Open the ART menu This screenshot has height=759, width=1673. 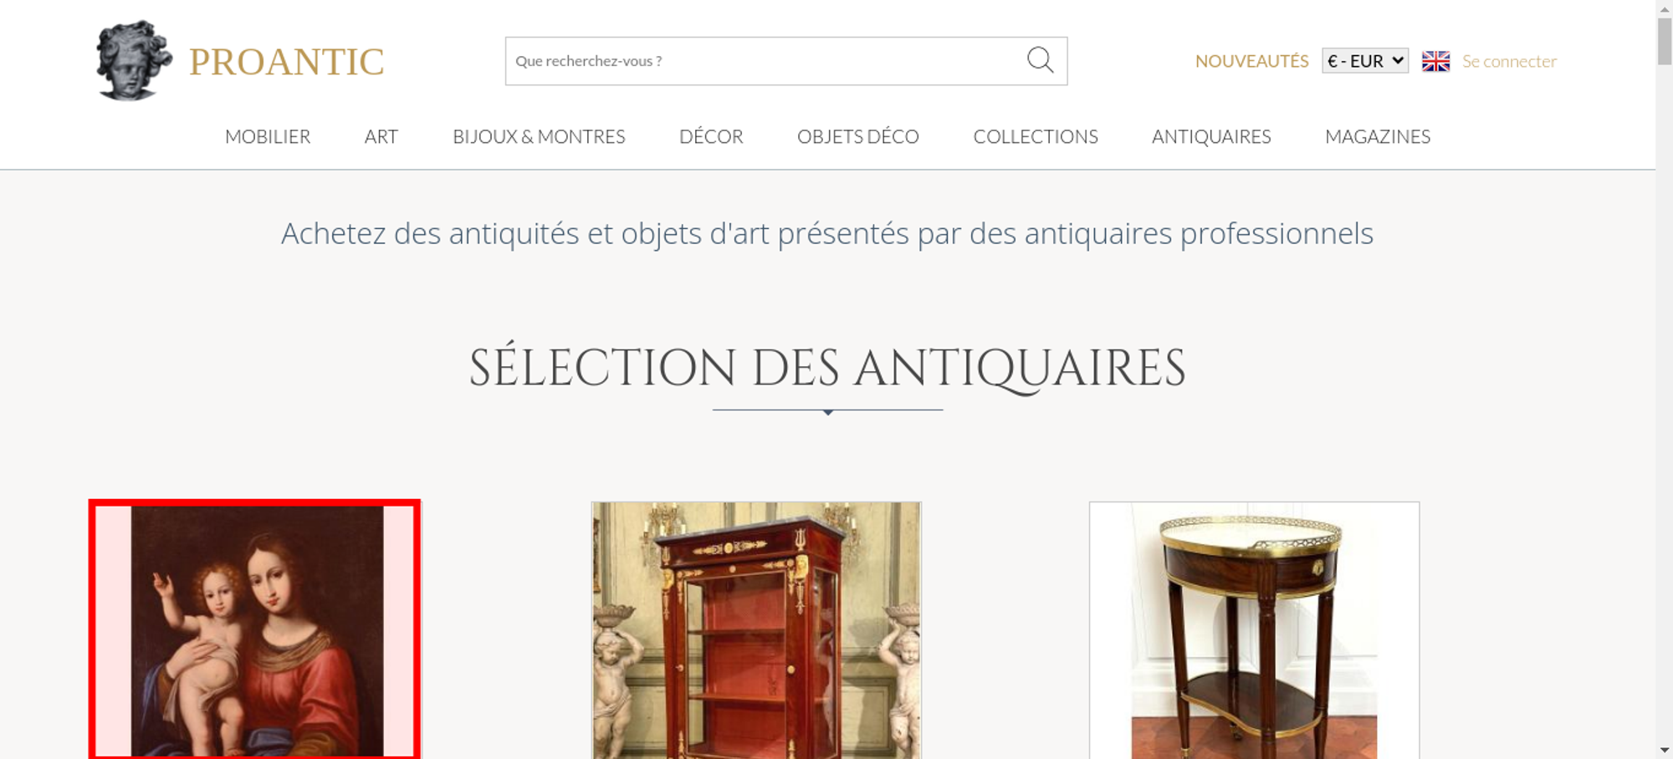coord(381,136)
